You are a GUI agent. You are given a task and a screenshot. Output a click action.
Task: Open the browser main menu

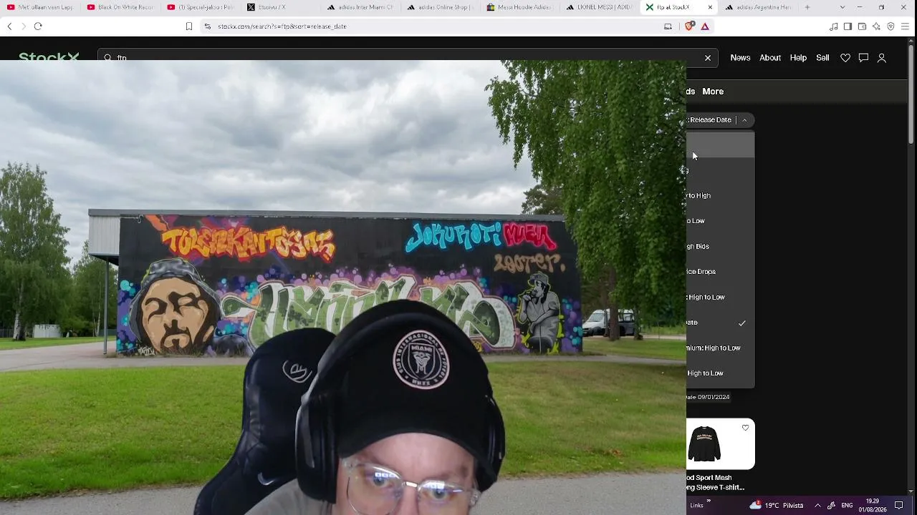point(905,26)
